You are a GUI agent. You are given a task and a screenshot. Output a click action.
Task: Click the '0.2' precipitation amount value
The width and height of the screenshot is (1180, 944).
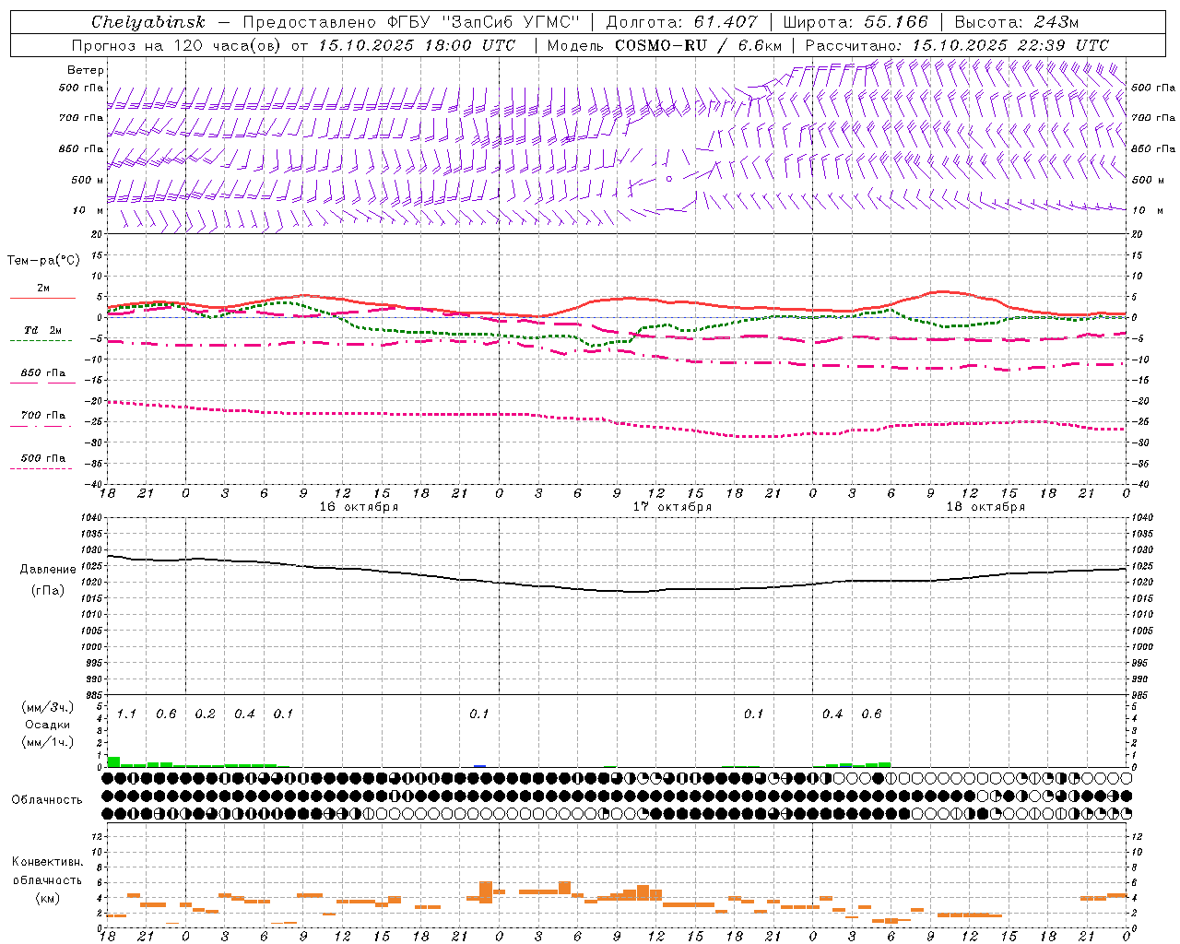click(205, 714)
